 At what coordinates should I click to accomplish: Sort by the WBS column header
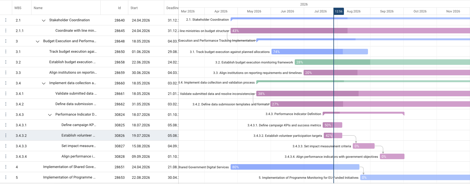[x=18, y=8]
